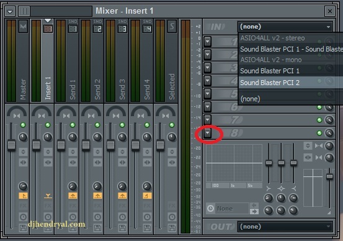Viewport: 343px width, 241px height.
Task: Mute the Send 1 track LED
Action: (73, 125)
